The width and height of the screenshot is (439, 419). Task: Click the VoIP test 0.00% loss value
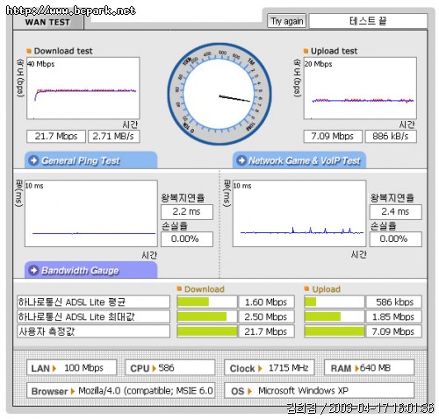click(395, 239)
